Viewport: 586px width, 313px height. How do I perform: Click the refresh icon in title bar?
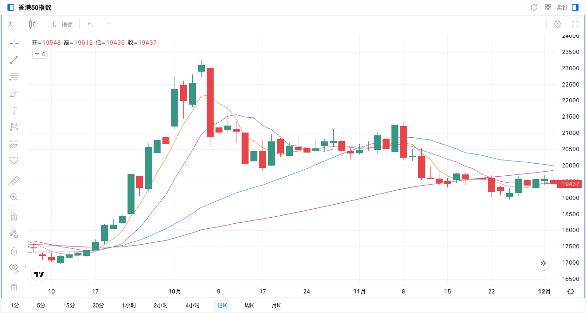(x=534, y=7)
